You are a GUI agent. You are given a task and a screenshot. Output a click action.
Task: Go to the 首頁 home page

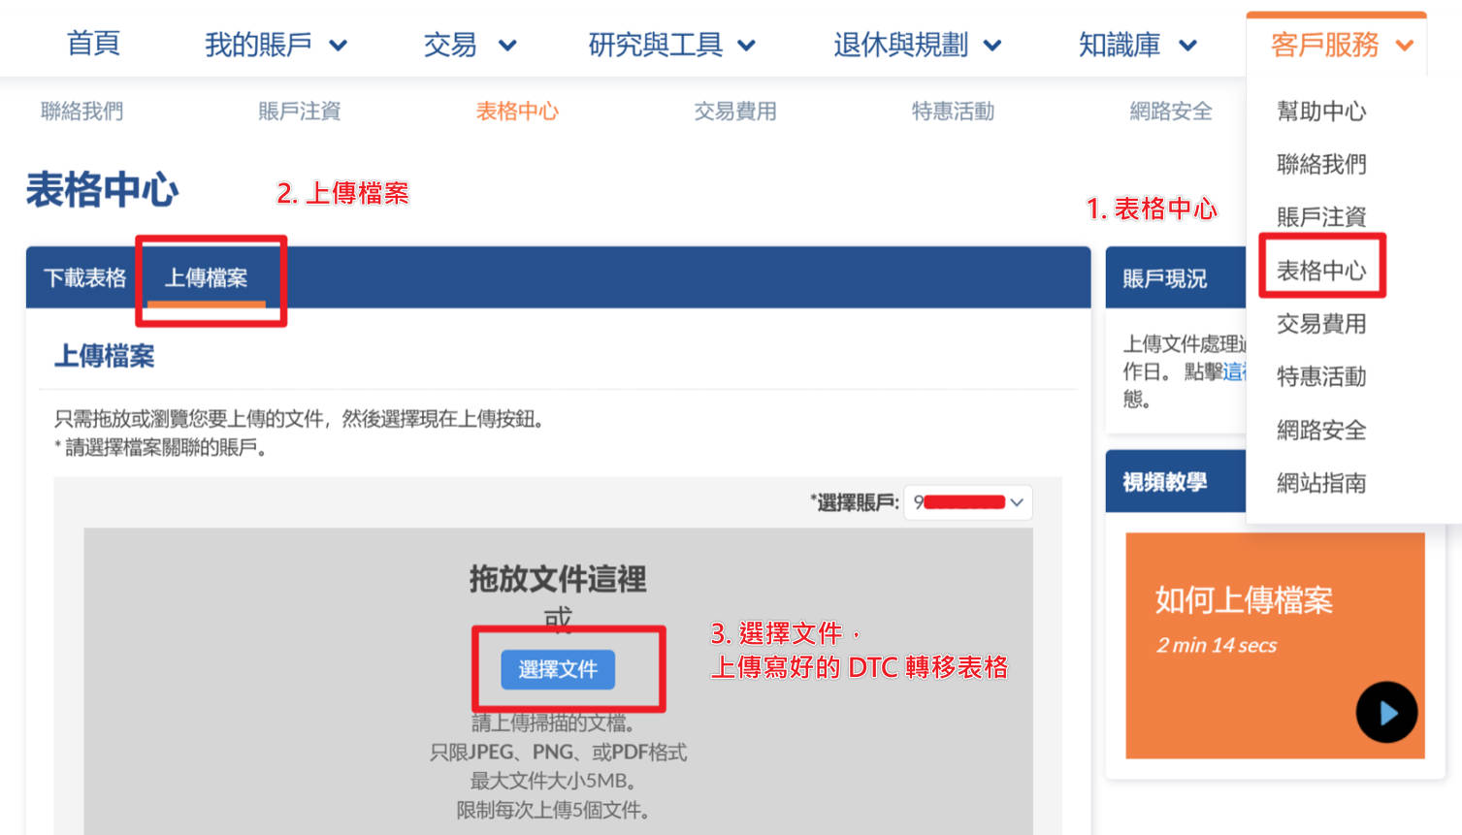point(93,45)
